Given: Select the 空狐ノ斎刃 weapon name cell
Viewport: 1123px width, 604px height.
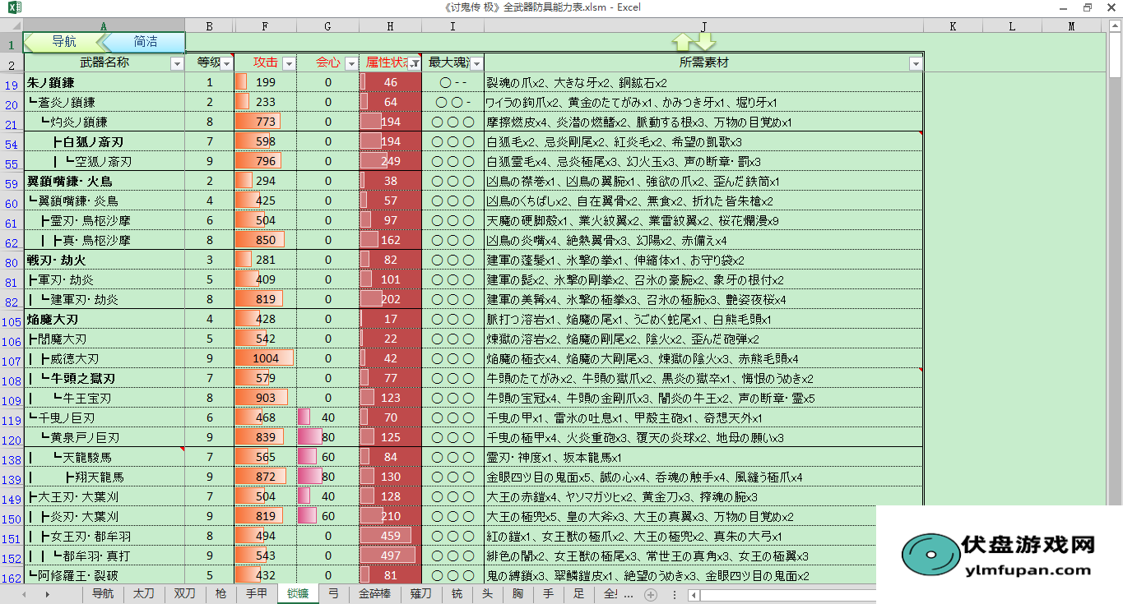Looking at the screenshot, I should click(x=104, y=161).
